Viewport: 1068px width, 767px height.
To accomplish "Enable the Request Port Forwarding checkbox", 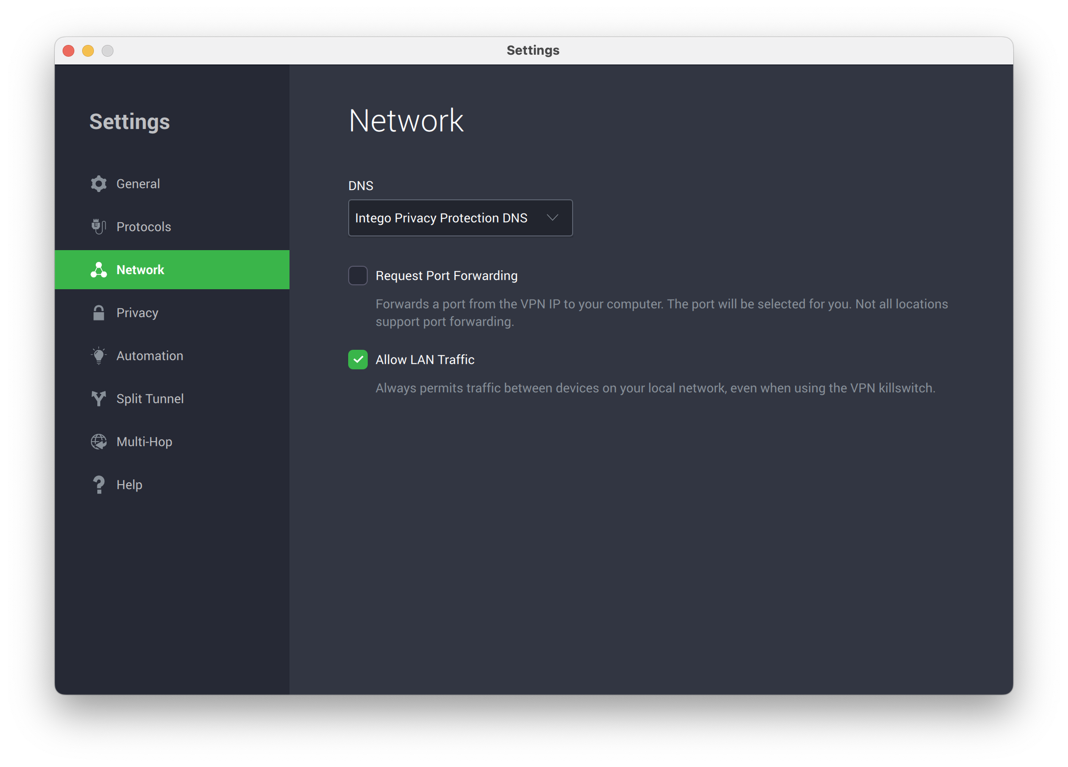I will (358, 276).
